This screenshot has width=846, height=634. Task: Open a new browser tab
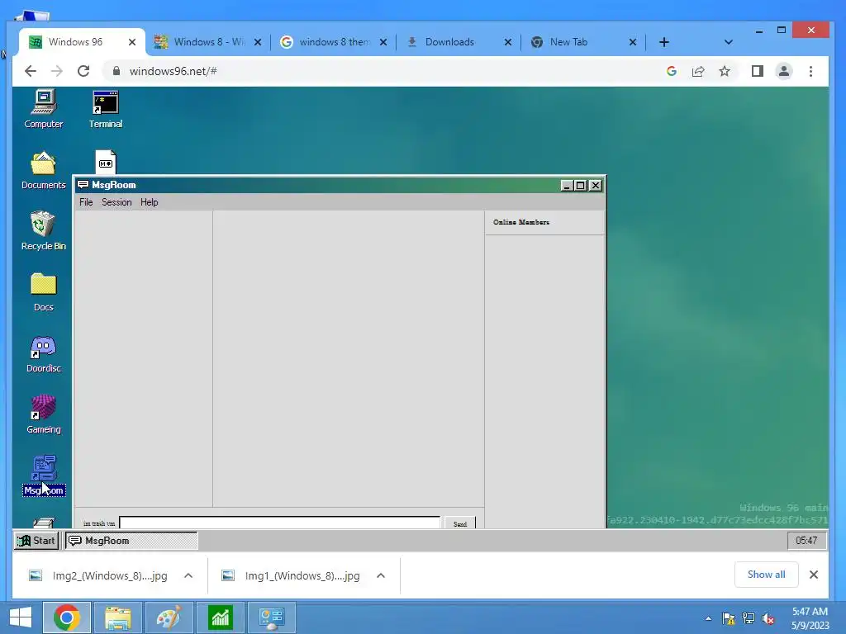point(664,42)
